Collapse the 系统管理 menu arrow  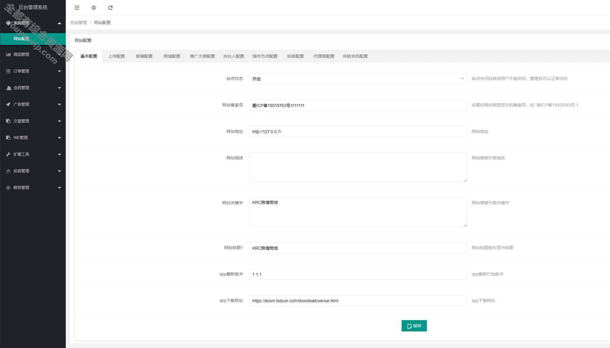point(60,23)
